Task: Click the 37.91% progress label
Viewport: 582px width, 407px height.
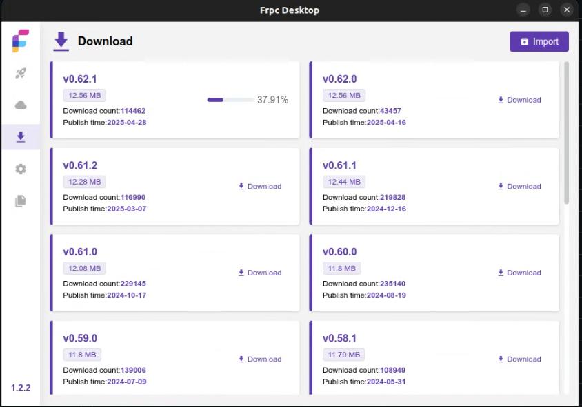Action: click(273, 100)
